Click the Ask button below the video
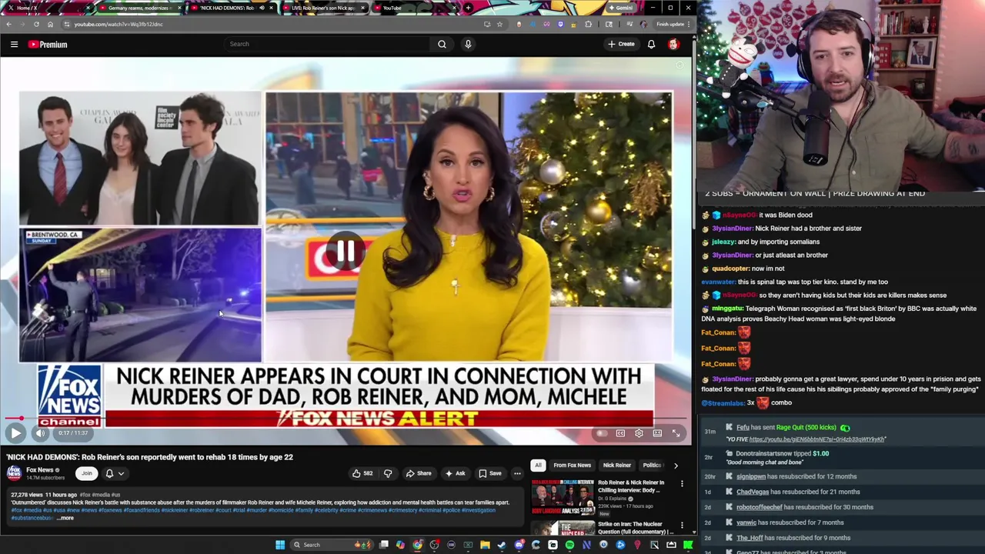This screenshot has height=554, width=985. pos(456,473)
